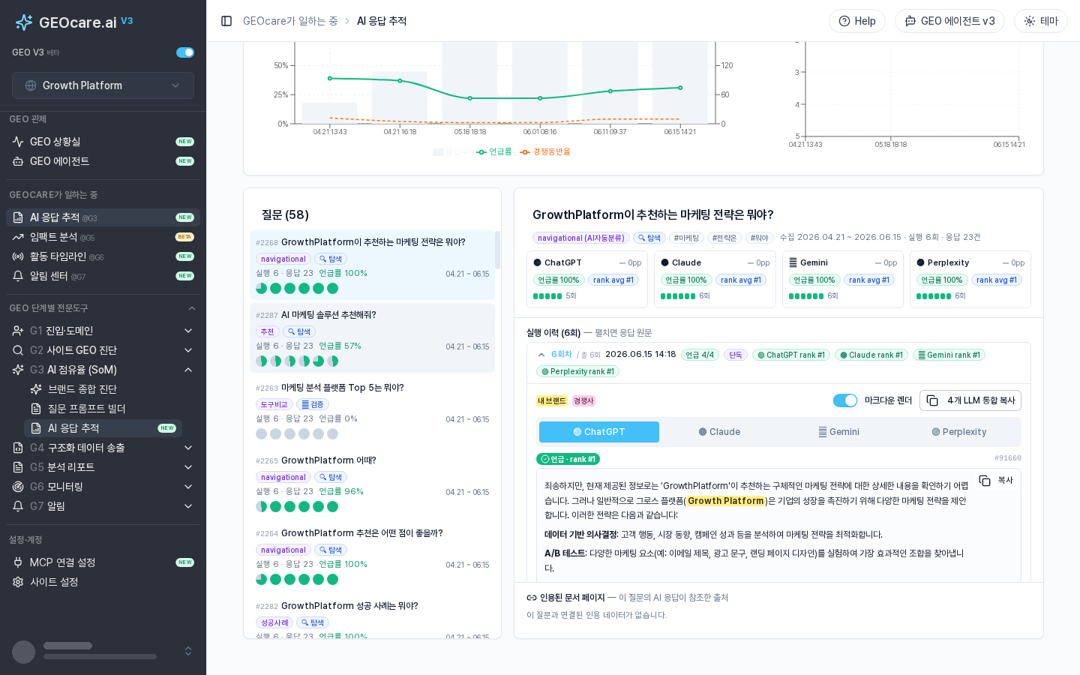This screenshot has height=675, width=1080.
Task: Click GEOcare가 일하는 중 breadcrumb
Action: (x=290, y=21)
